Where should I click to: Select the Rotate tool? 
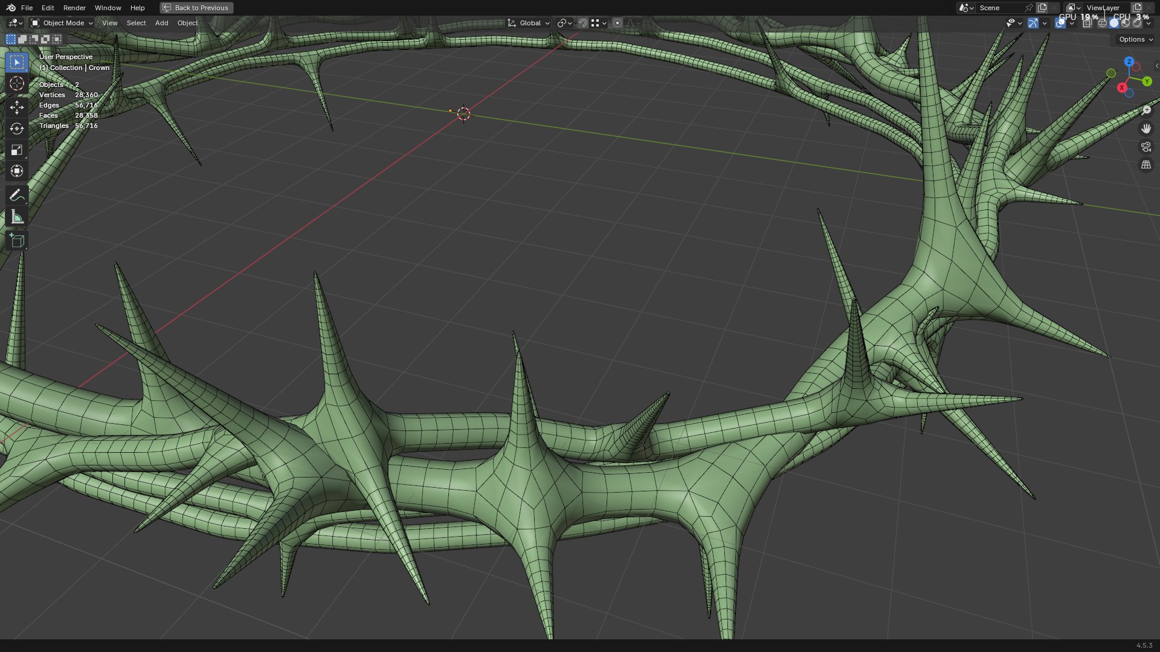click(17, 129)
